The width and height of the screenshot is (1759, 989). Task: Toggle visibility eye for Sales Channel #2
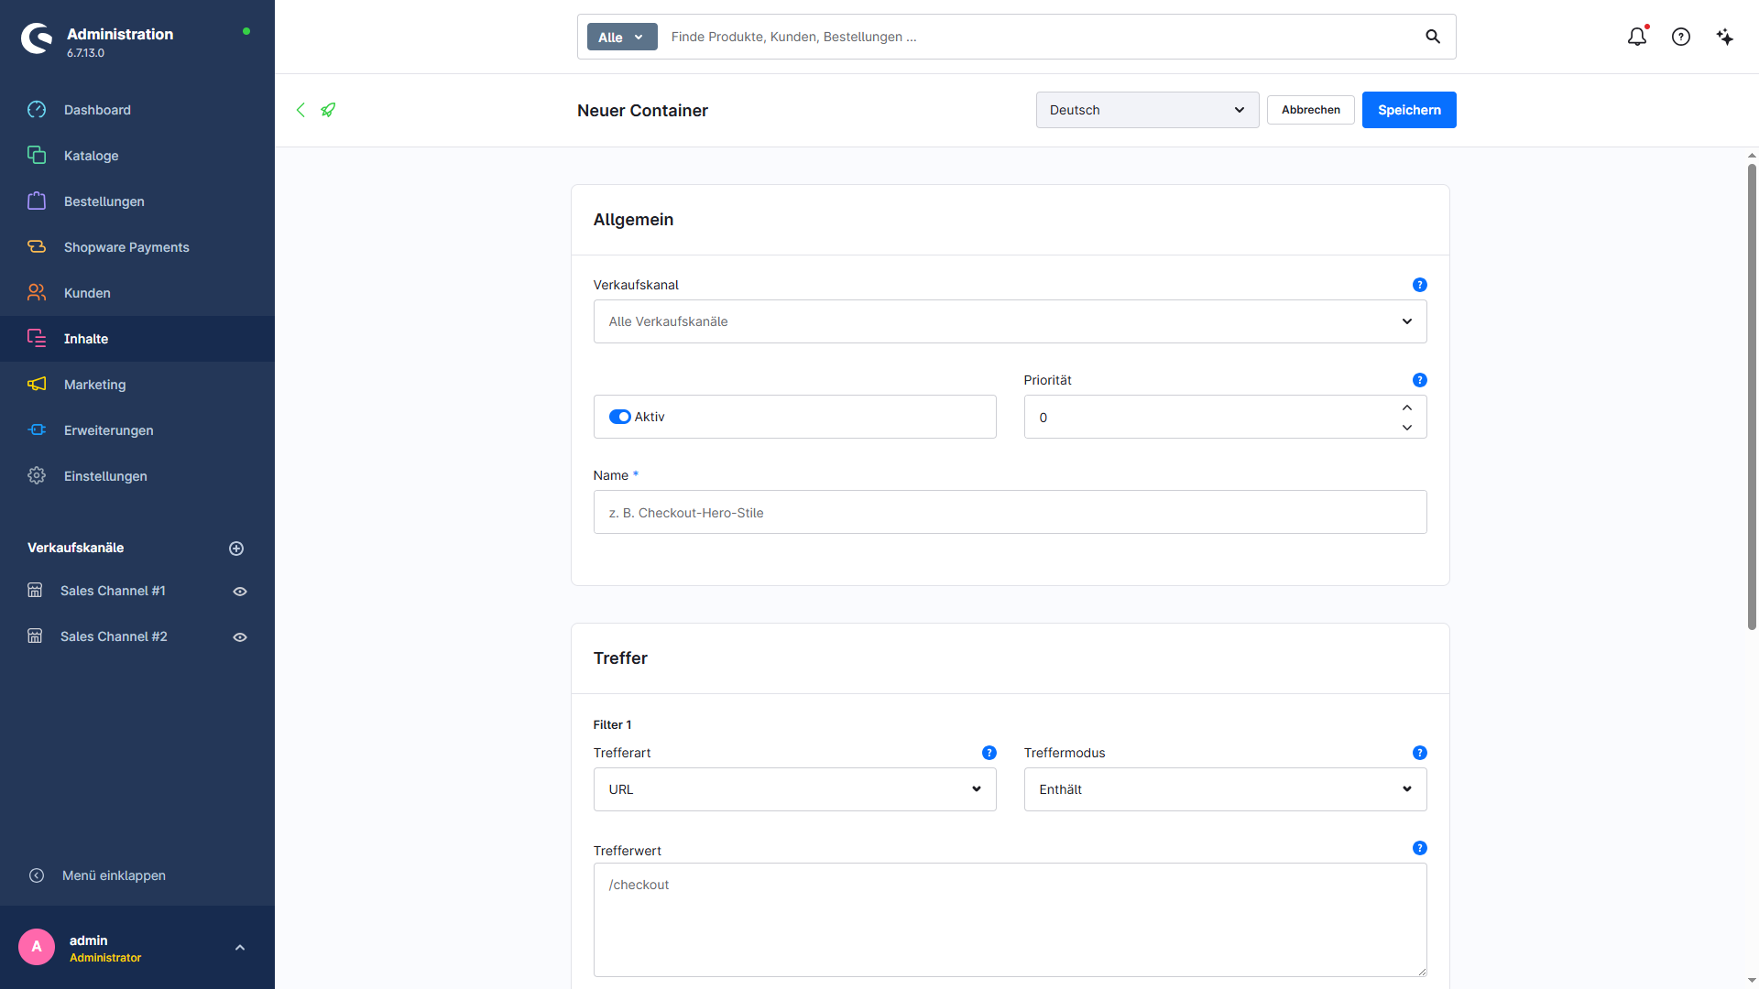(x=240, y=637)
